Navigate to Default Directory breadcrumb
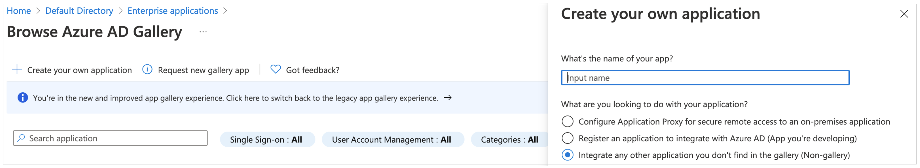This screenshot has width=920, height=168. (79, 11)
